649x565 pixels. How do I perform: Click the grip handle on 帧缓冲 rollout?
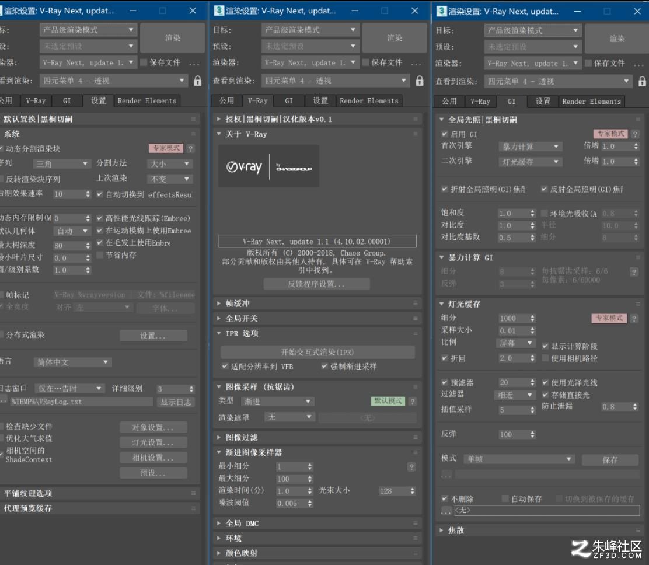(x=415, y=304)
